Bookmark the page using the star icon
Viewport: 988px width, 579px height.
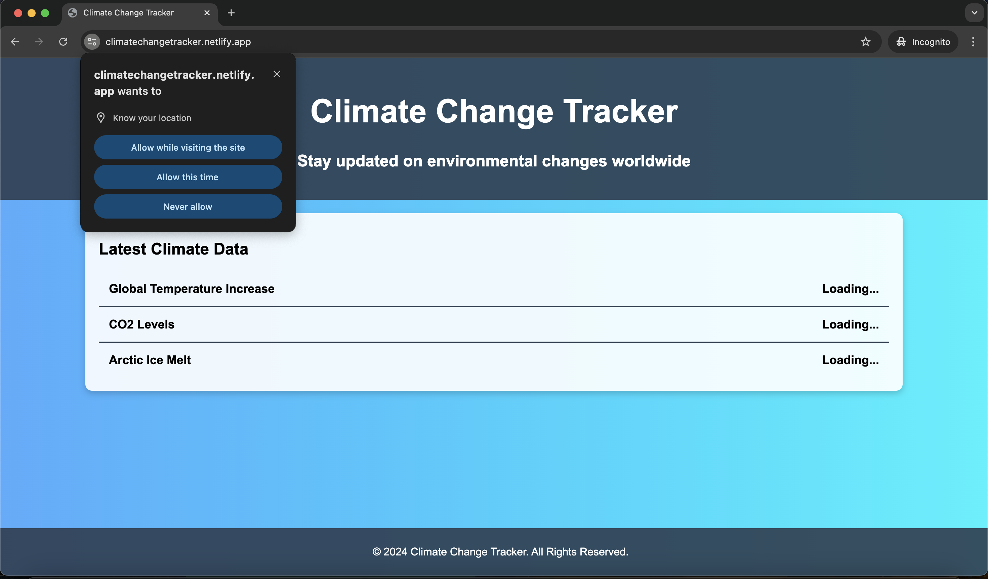click(x=866, y=42)
